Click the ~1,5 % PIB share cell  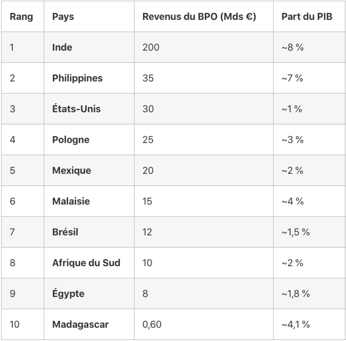[296, 232]
